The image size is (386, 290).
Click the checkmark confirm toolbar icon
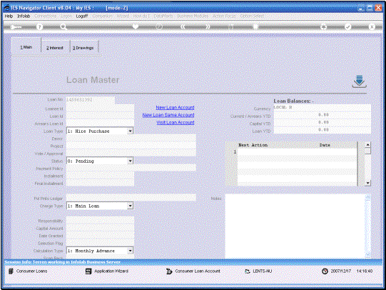point(347,26)
